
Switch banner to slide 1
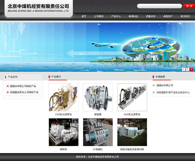[184, 69]
